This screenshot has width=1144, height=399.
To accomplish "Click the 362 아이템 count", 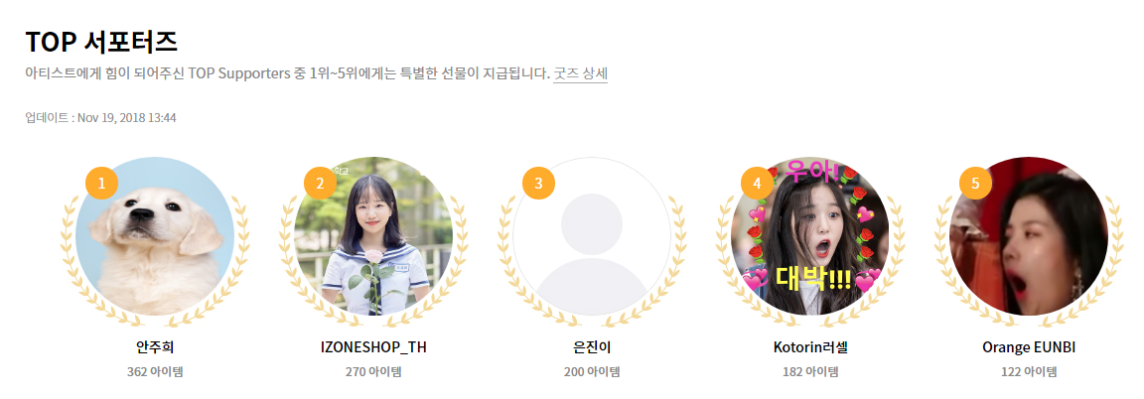I will [155, 371].
